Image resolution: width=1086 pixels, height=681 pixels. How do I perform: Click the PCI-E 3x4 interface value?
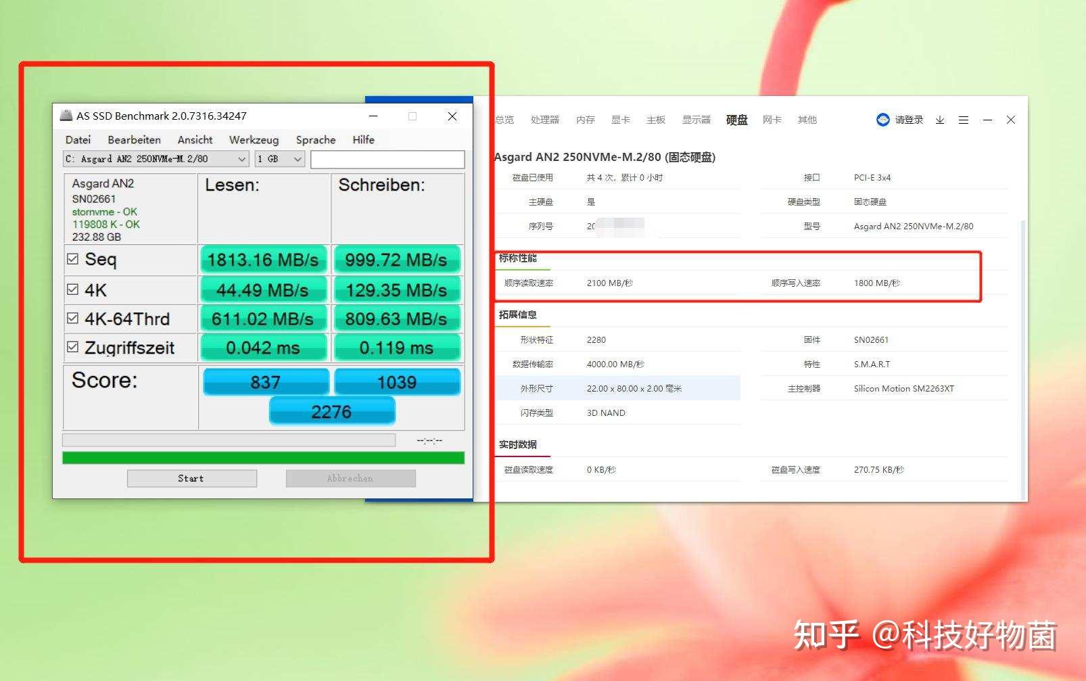[x=872, y=177]
